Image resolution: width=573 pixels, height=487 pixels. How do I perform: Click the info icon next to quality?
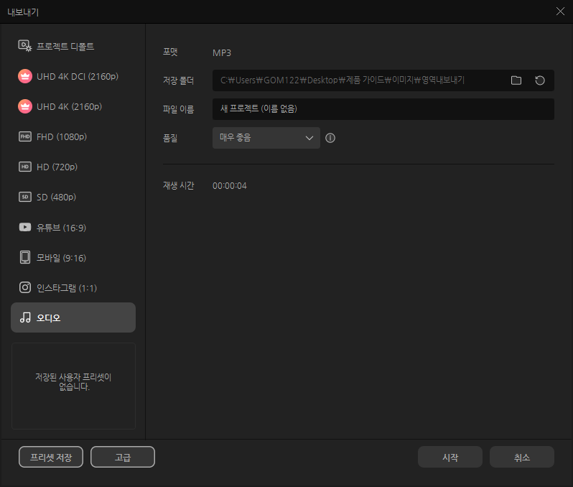330,138
